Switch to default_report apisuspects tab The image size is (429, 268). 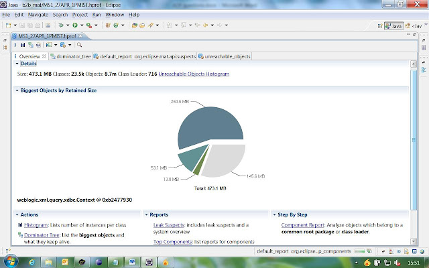[x=145, y=56]
